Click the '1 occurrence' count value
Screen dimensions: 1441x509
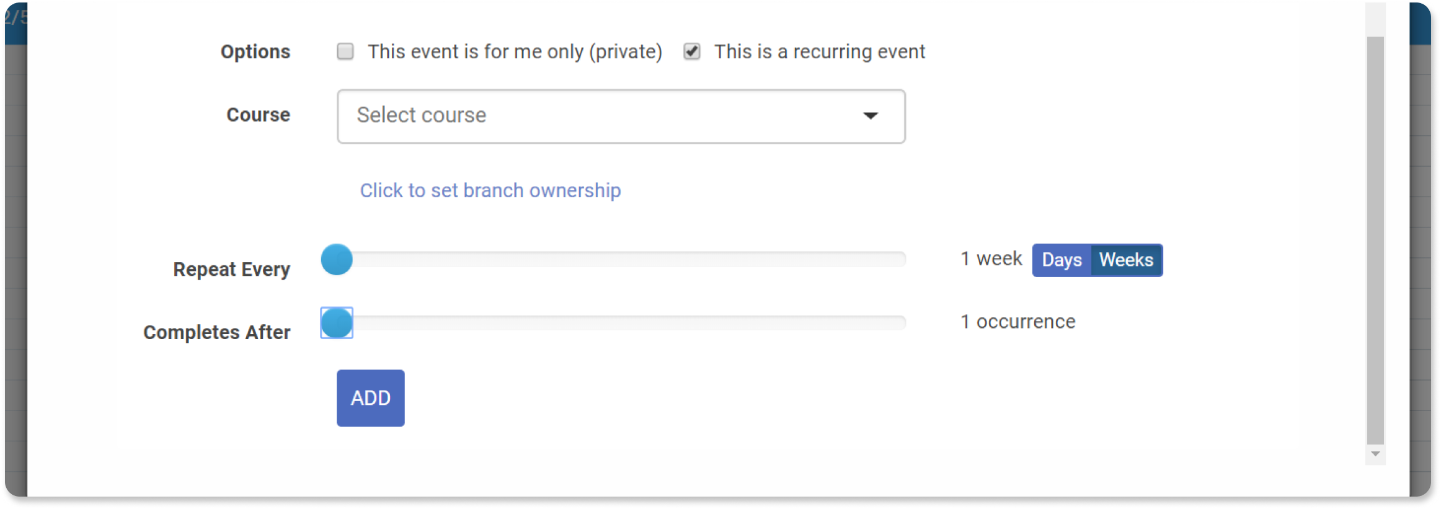1018,322
